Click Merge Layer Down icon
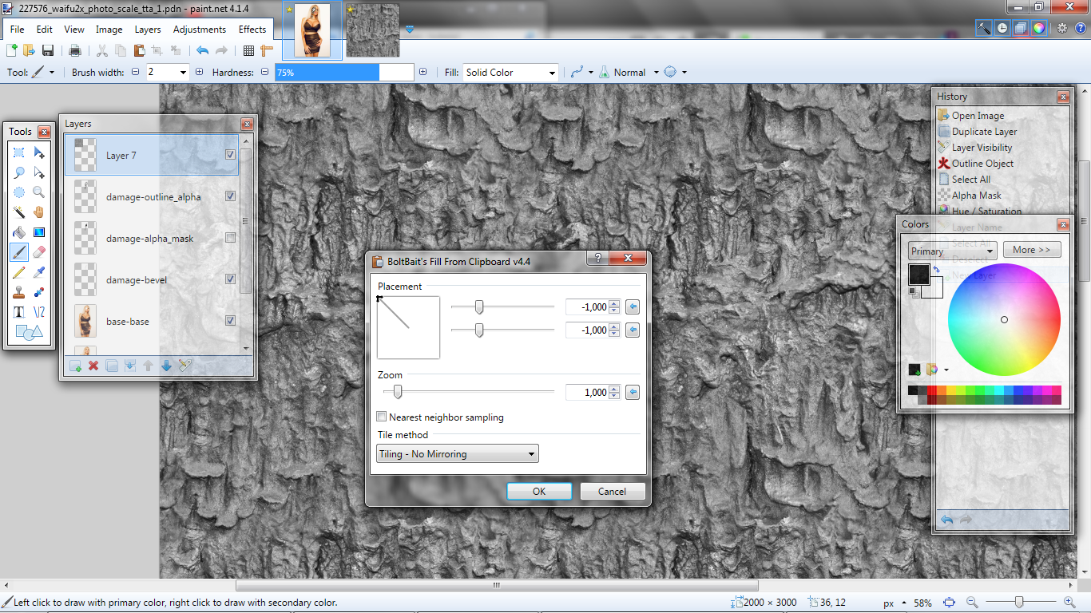 [130, 366]
